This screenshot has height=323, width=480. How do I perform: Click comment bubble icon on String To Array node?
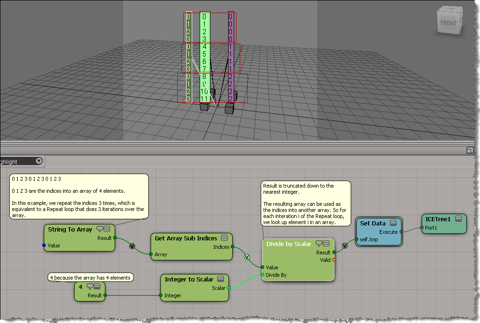100,229
